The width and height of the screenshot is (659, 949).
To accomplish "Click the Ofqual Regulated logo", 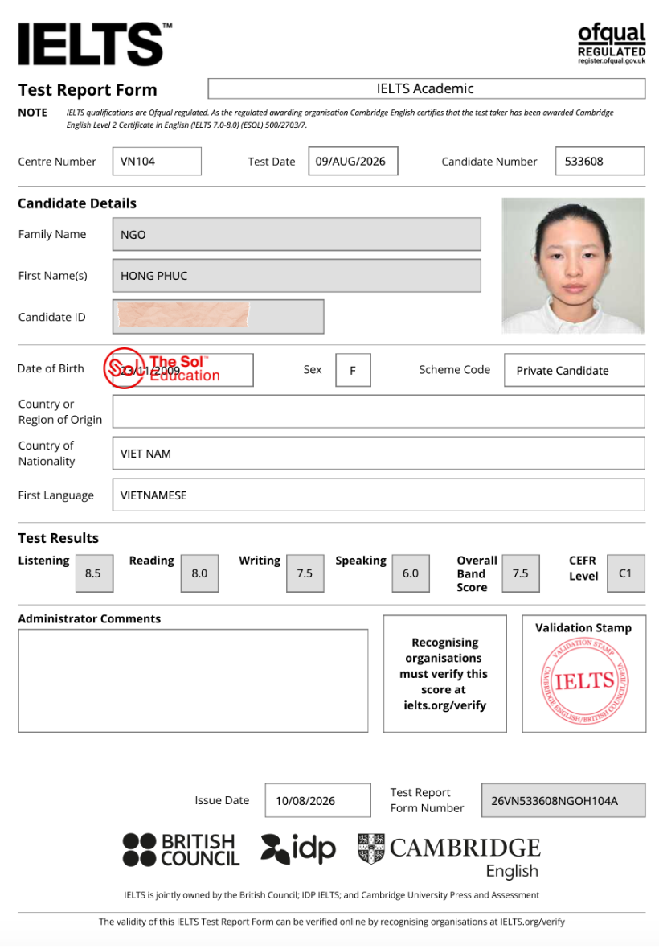I will (612, 43).
